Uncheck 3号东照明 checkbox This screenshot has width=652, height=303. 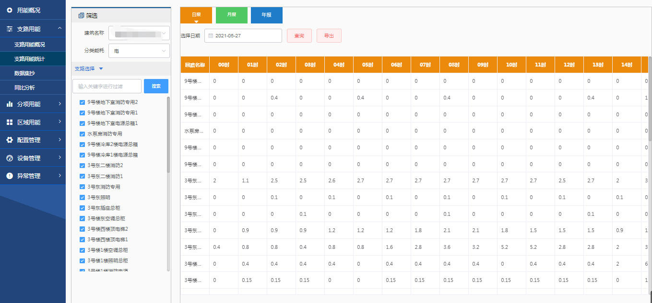pyautogui.click(x=82, y=197)
